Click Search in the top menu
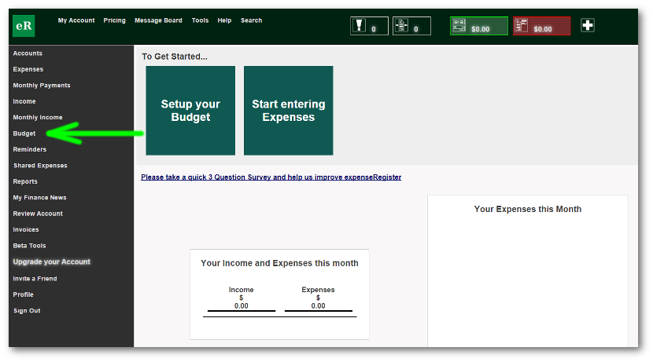This screenshot has height=362, width=653. (251, 20)
